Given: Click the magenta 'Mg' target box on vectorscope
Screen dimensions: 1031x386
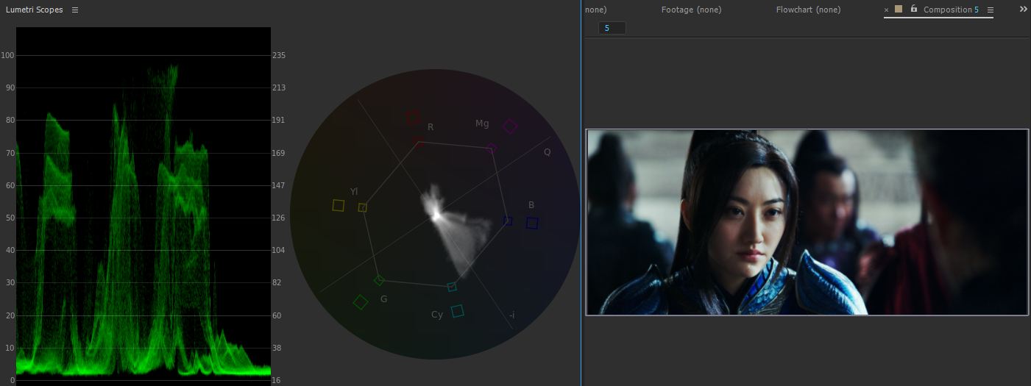Looking at the screenshot, I should click(x=509, y=126).
